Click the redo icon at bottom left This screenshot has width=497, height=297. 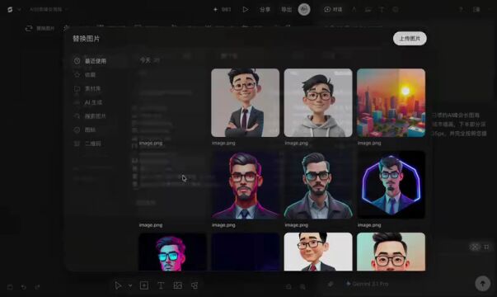tap(37, 287)
